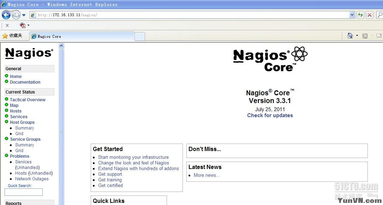Click the green bullet beside Home
This screenshot has width=383, height=205.
(7, 76)
